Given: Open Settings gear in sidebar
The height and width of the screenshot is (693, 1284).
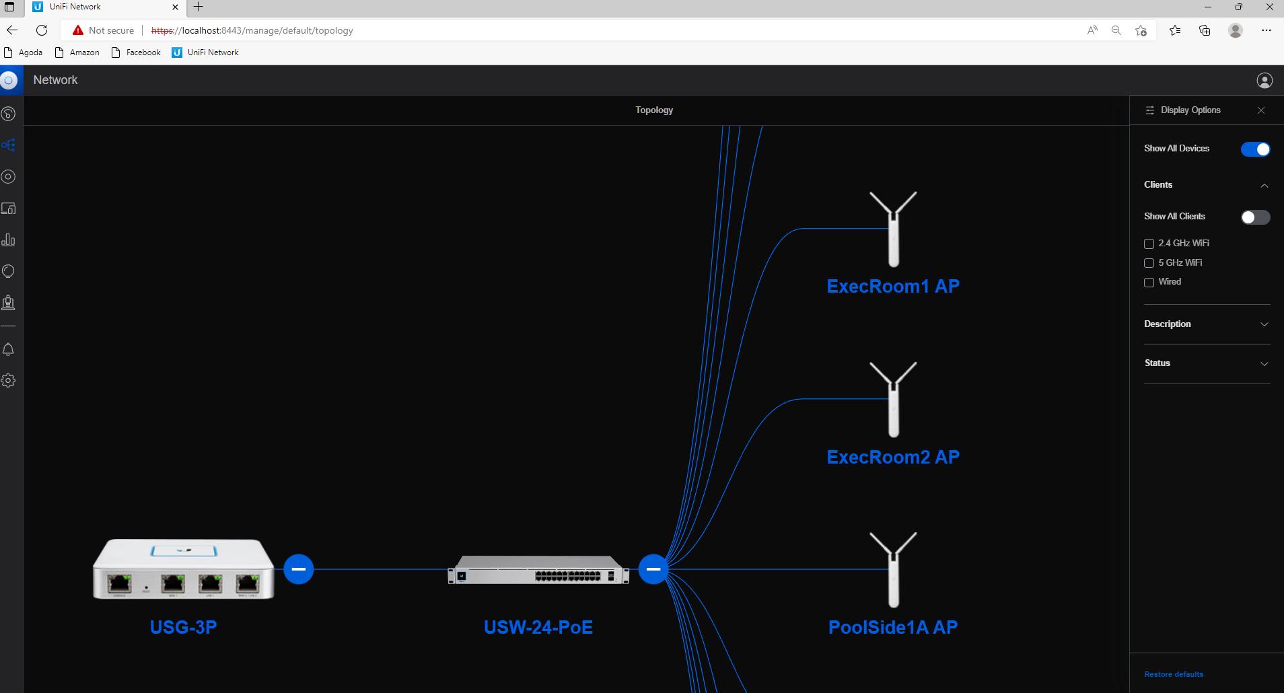Looking at the screenshot, I should pos(8,381).
